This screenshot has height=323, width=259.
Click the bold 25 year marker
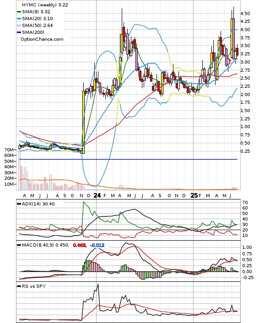click(194, 195)
